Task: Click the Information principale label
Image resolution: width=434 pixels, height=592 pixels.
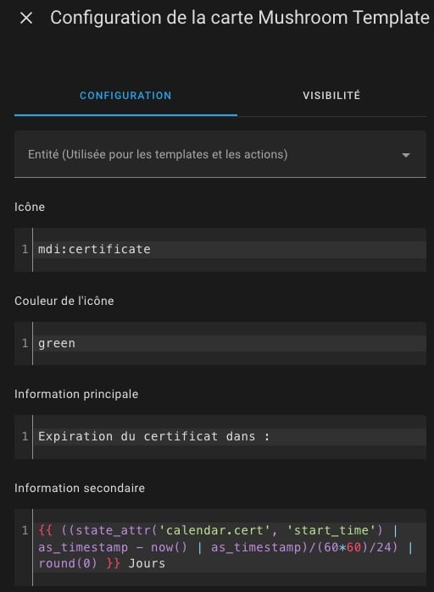Action: tap(76, 394)
